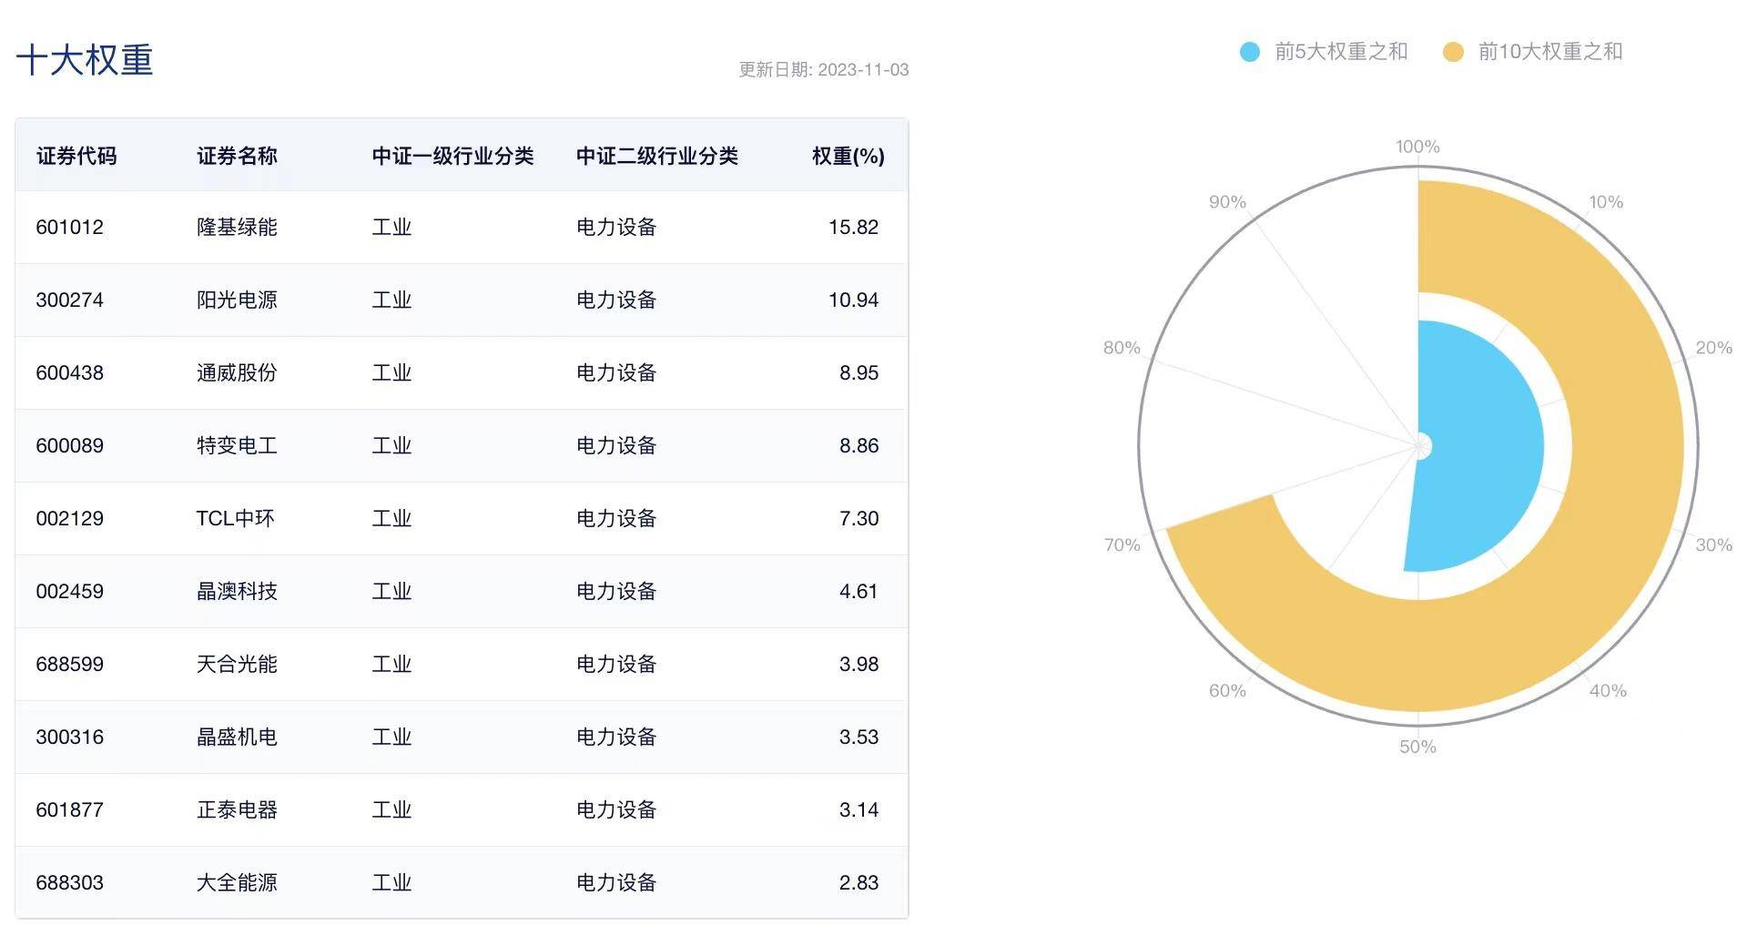Sort by the 权重(%) column header
Screen dimensions: 1737x936
coord(847,156)
